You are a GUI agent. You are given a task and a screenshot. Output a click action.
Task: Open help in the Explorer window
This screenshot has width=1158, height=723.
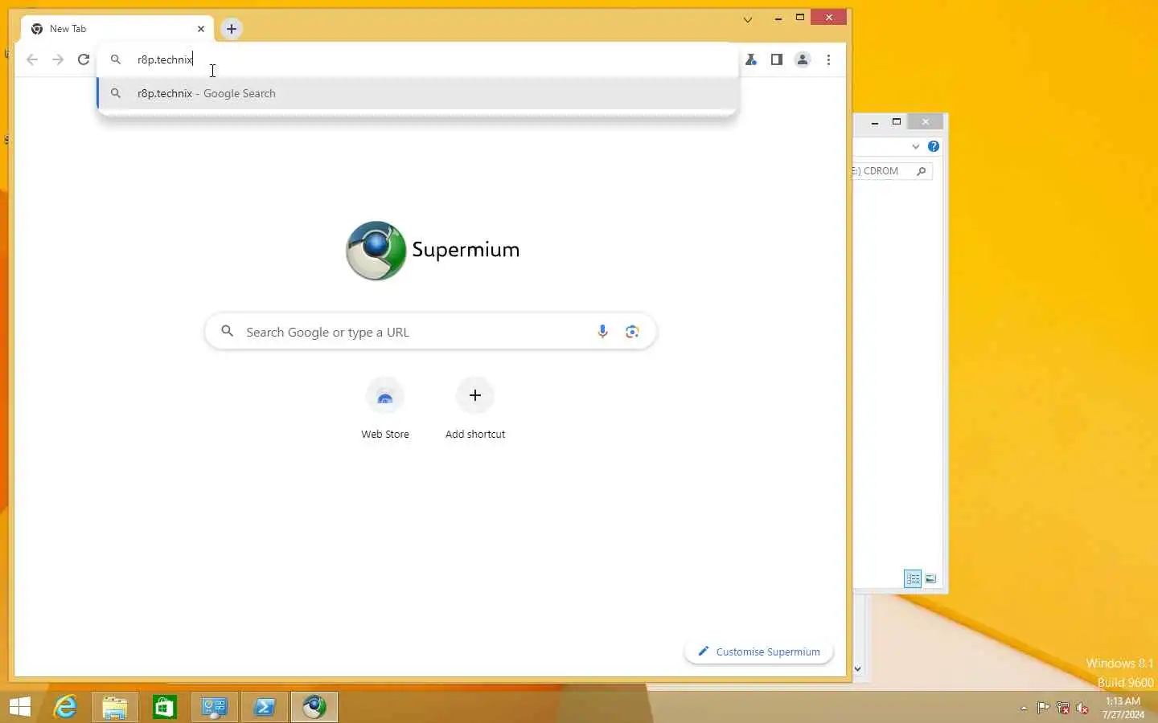point(934,146)
